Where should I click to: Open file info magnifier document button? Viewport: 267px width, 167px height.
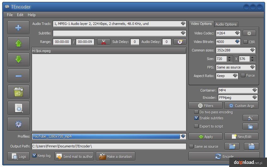point(18,108)
